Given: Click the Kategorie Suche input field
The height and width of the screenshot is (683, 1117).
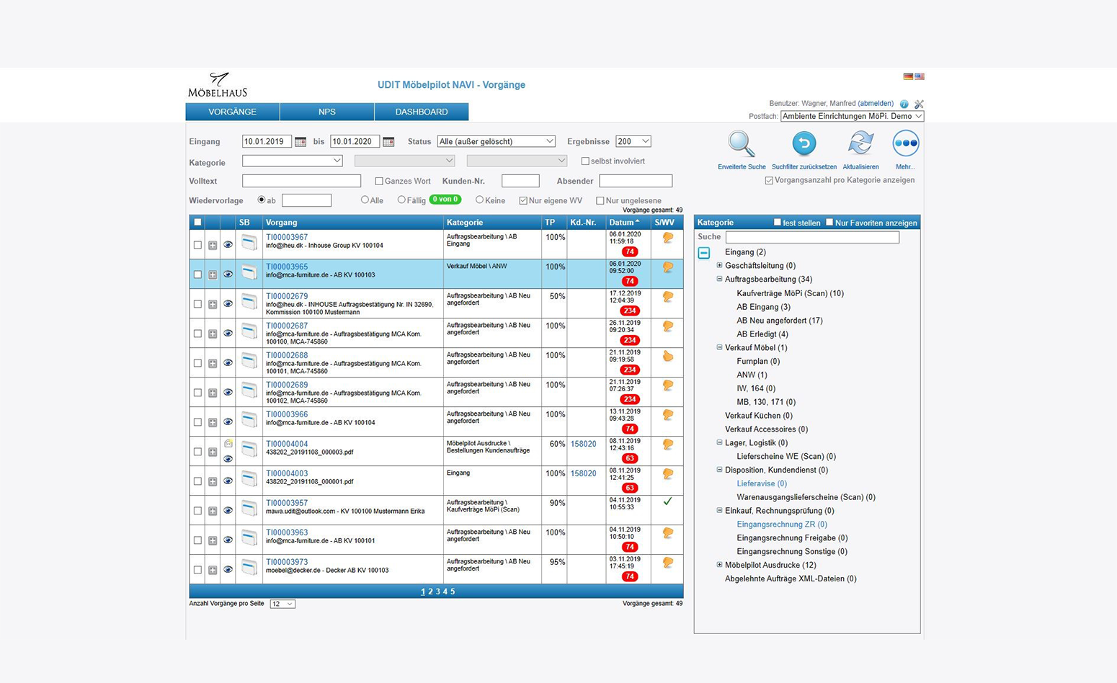Looking at the screenshot, I should tap(812, 237).
